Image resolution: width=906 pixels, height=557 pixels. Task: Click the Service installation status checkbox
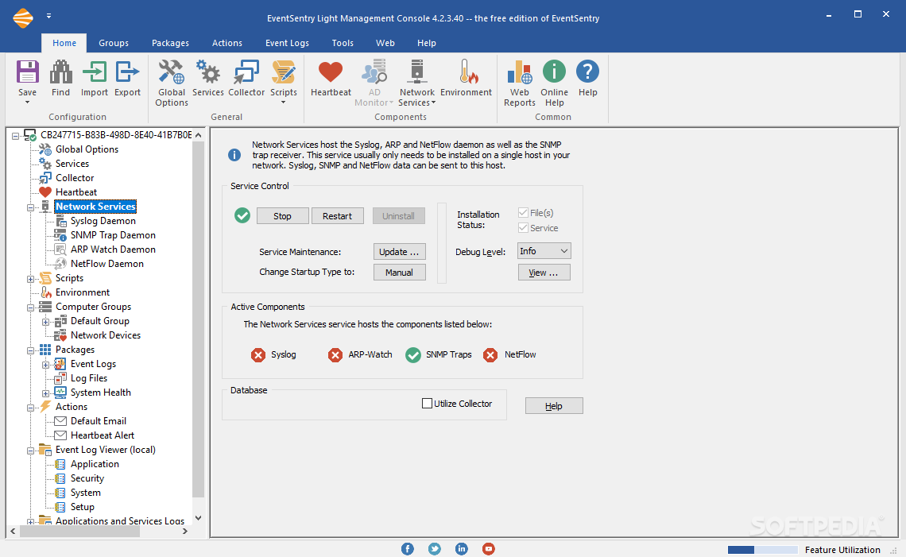pyautogui.click(x=523, y=228)
